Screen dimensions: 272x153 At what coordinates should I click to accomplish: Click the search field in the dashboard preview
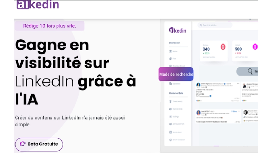[x=215, y=25]
